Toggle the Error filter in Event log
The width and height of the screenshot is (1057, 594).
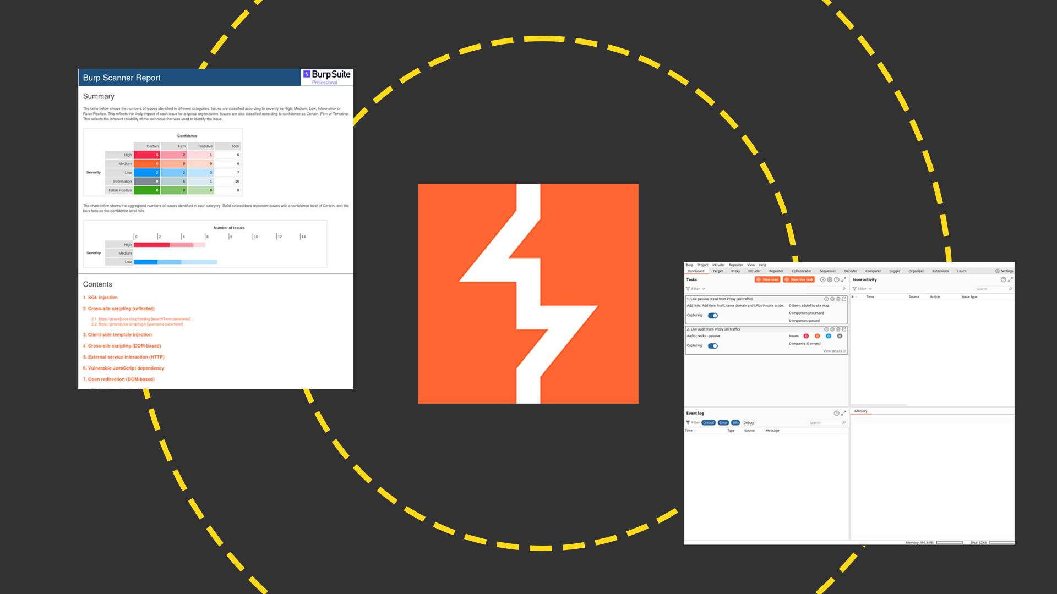(x=723, y=423)
